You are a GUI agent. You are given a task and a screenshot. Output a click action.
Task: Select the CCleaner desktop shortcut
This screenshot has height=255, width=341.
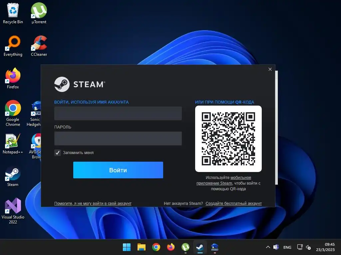point(39,46)
